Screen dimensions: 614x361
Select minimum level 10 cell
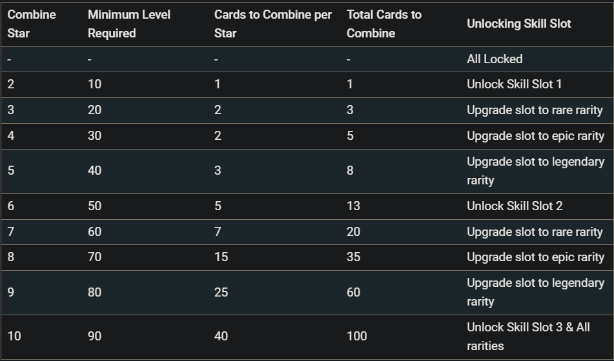pos(94,84)
